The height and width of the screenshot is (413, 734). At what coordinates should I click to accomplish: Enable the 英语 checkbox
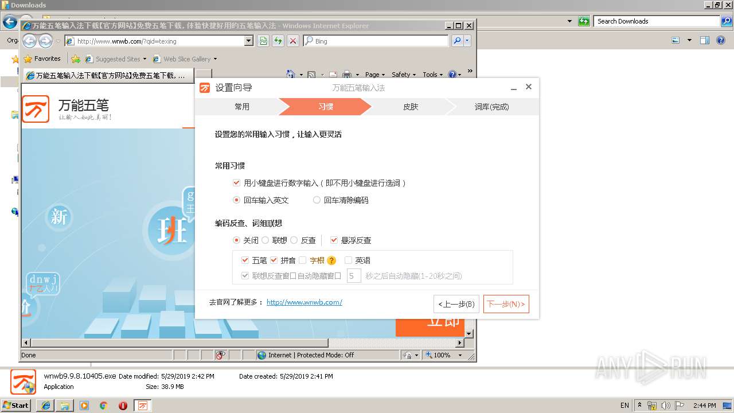pyautogui.click(x=348, y=260)
